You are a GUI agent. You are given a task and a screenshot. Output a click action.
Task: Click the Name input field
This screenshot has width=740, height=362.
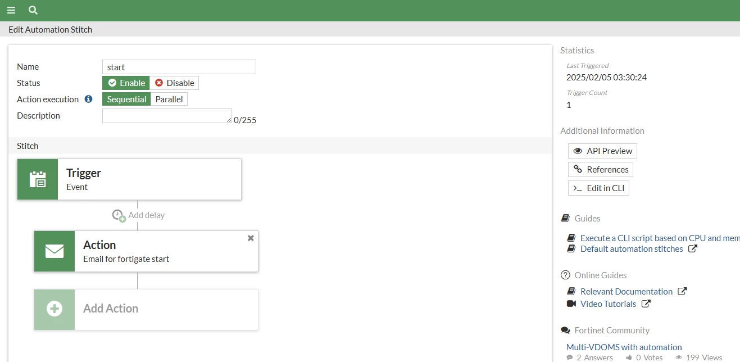179,67
